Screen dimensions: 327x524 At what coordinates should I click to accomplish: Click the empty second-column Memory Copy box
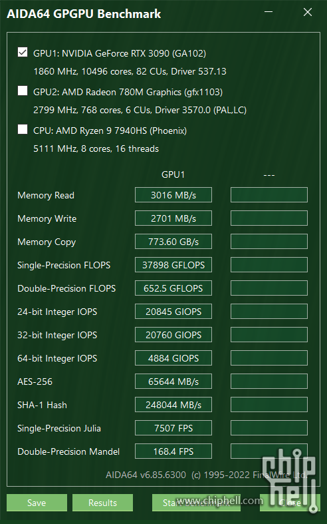[x=269, y=242]
